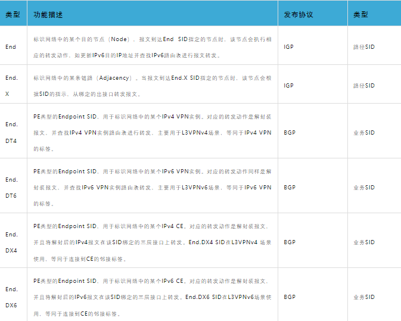Select the "End.DX6" name cell

coord(12,297)
